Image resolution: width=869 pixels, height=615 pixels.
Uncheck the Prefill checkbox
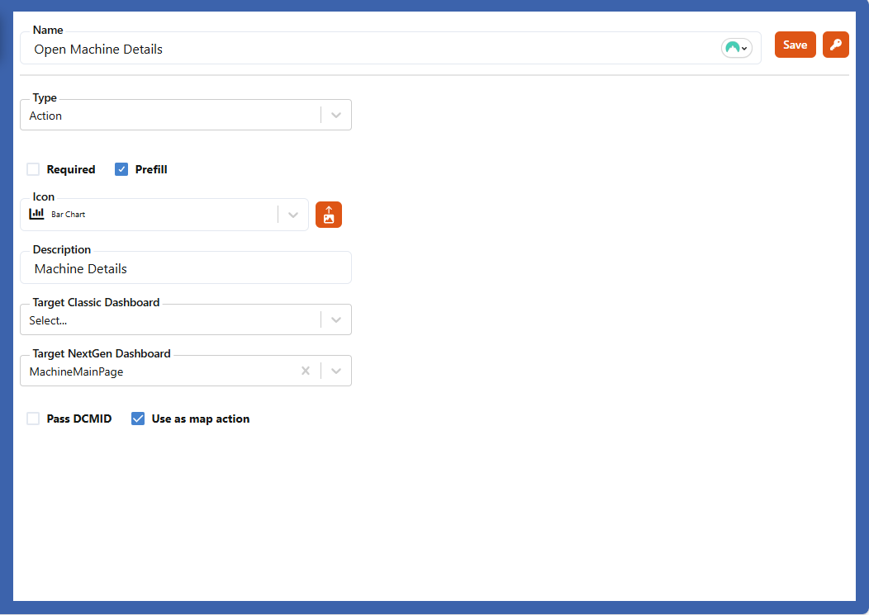(121, 169)
